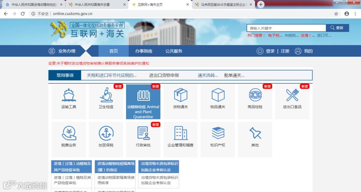Open the 其他 pushpin icon
Image resolution: width=361 pixels, height=192 pixels.
pos(255,133)
